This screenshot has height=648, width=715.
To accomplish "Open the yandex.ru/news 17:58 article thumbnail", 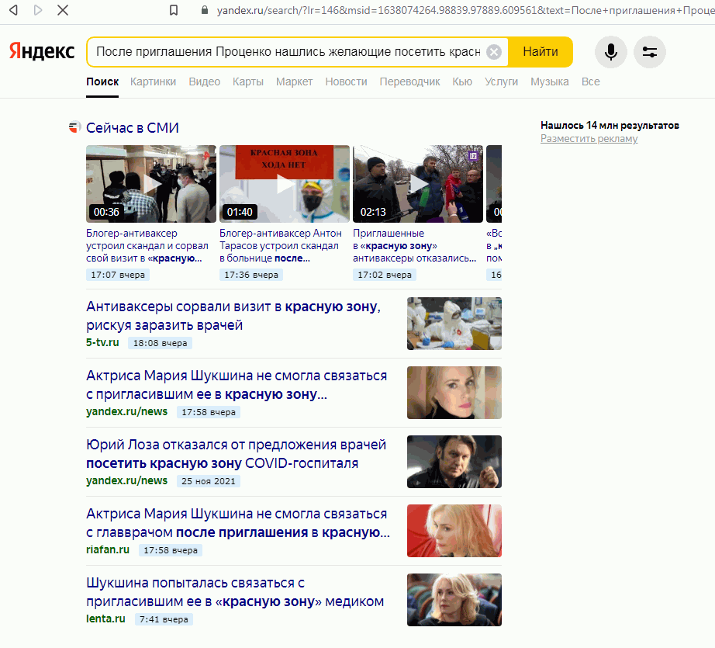I will 454,393.
